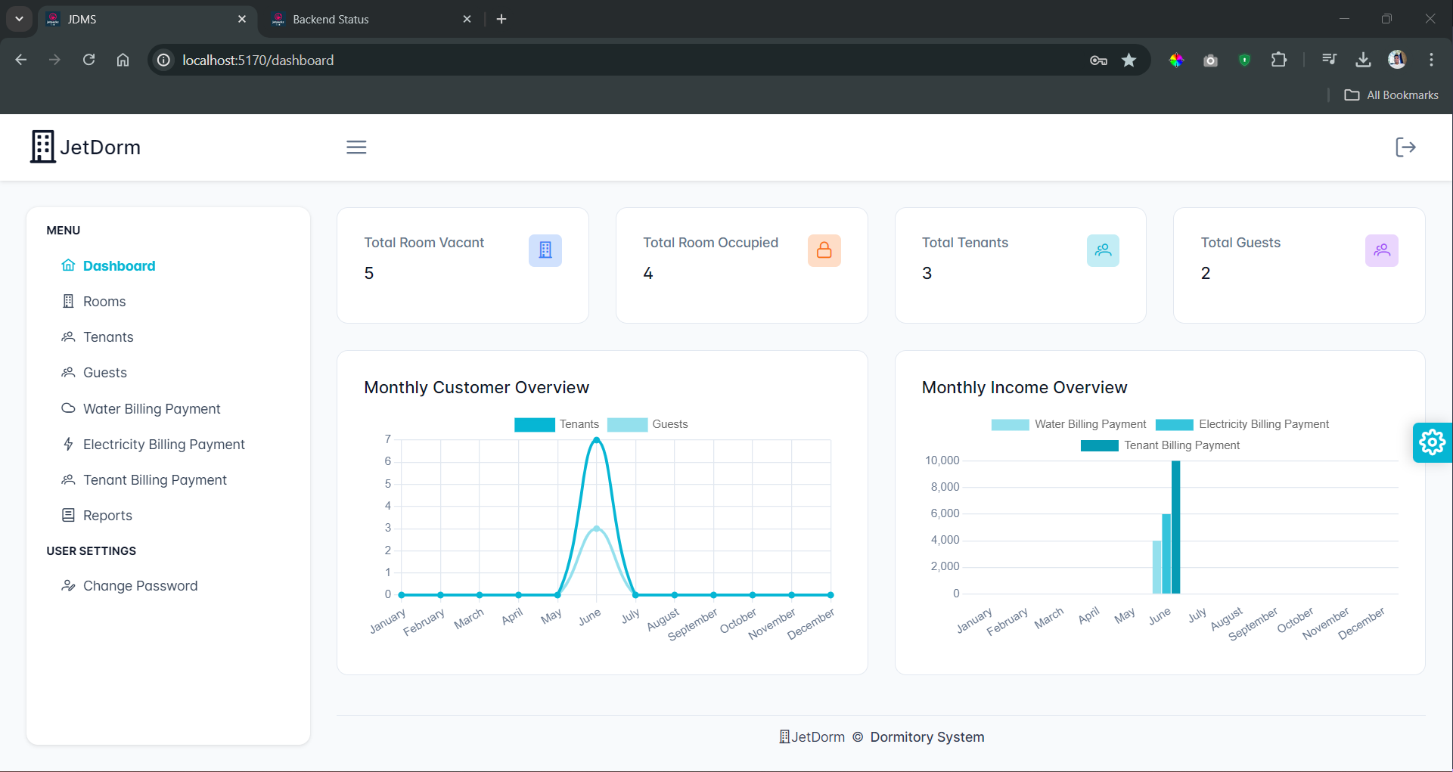The height and width of the screenshot is (772, 1453).
Task: Go to the Rooms page
Action: 104,301
